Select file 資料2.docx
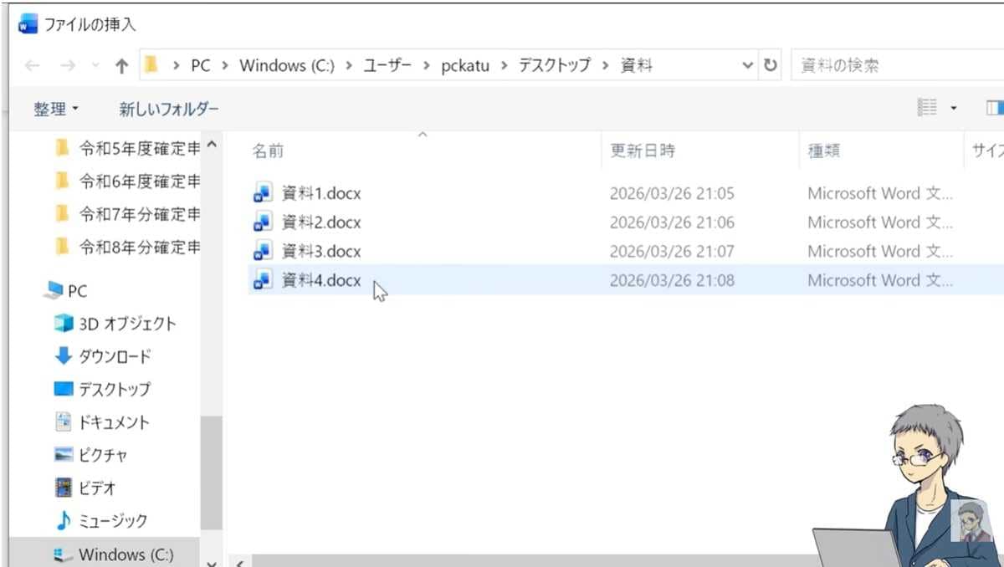 point(321,222)
